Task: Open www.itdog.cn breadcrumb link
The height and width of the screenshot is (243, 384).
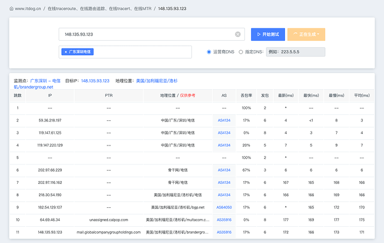Action: click(x=28, y=8)
